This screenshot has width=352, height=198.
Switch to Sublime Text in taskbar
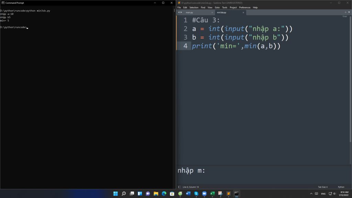click(229, 194)
